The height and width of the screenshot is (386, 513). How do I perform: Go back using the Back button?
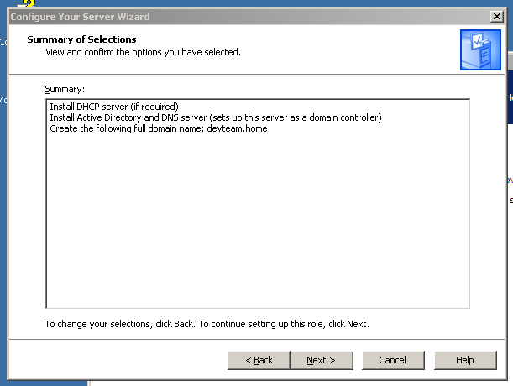coord(259,360)
